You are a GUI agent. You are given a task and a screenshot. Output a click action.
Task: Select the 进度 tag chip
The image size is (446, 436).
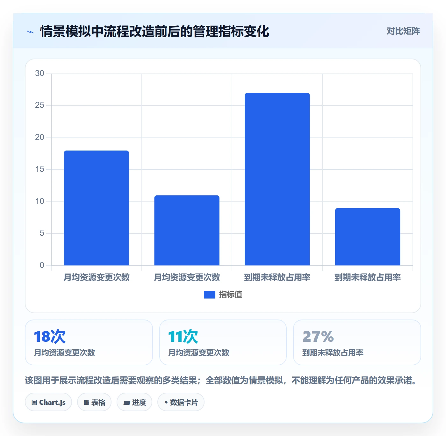pyautogui.click(x=134, y=402)
